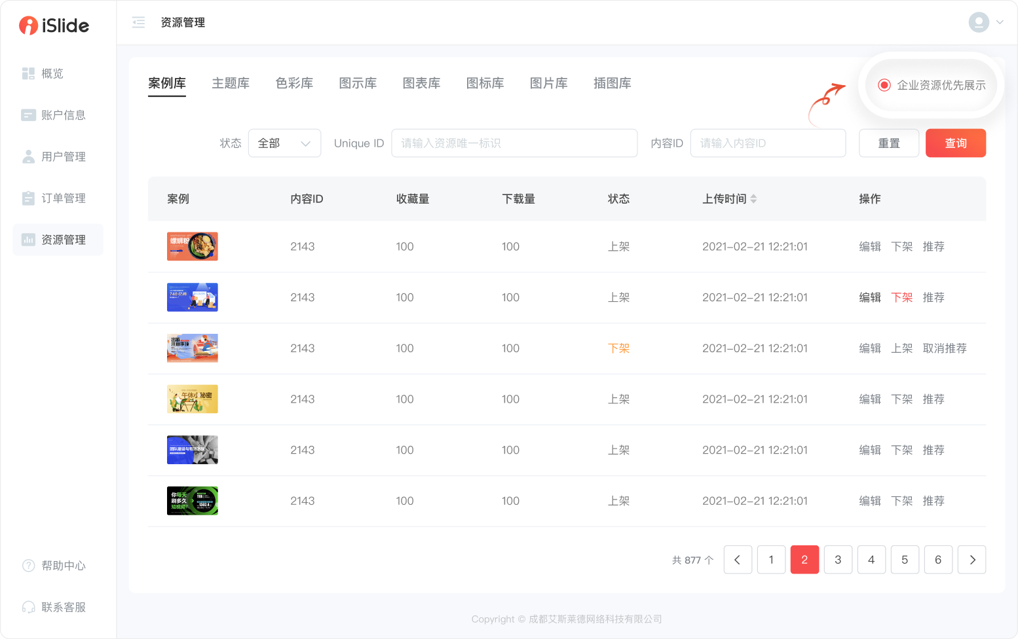The image size is (1018, 639).
Task: Click the Unique ID input field
Action: point(514,143)
